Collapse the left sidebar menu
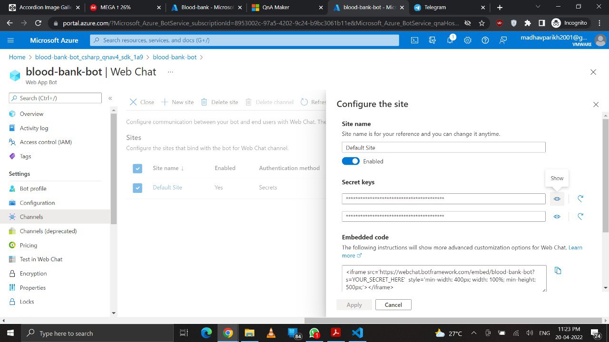The height and width of the screenshot is (342, 609). [110, 98]
